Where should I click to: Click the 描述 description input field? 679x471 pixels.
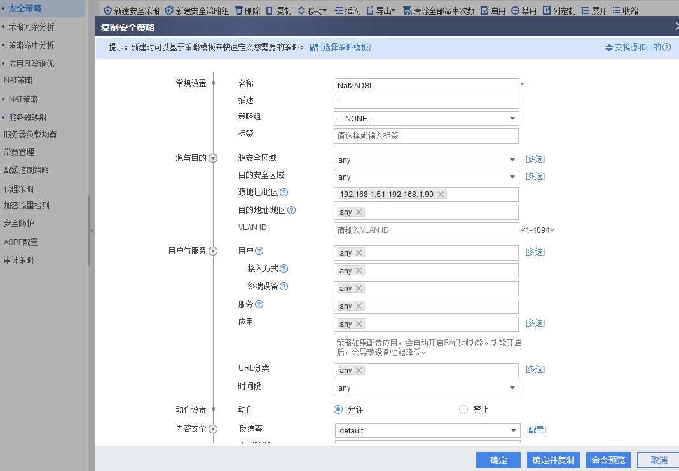point(426,102)
